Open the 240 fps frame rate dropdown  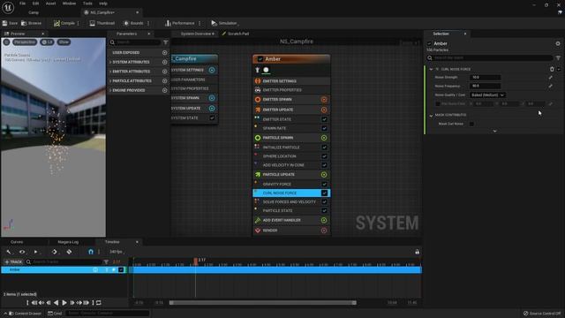(x=117, y=252)
